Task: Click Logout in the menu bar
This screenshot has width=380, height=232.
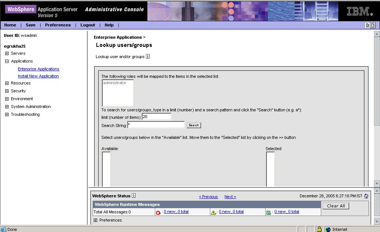Action: (x=88, y=25)
